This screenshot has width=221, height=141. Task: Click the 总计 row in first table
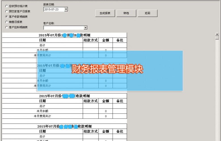click(x=64, y=45)
